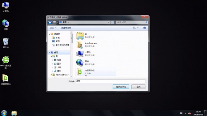Viewport: 207px width, 116px height.
Task: Click the navigation pane scroll up arrow
Action: pos(71,32)
